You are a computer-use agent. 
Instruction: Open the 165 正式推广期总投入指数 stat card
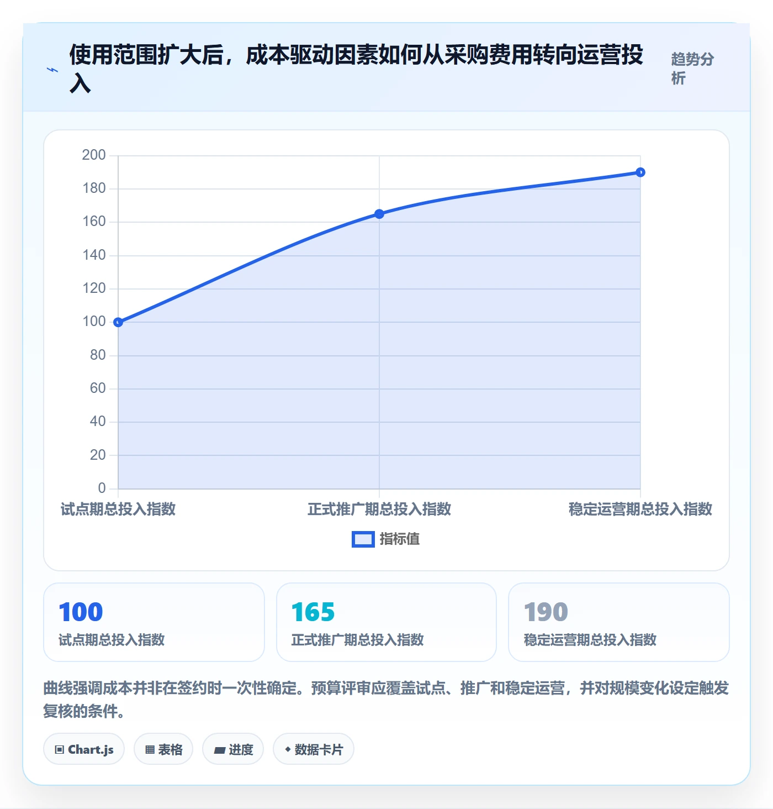(x=386, y=622)
